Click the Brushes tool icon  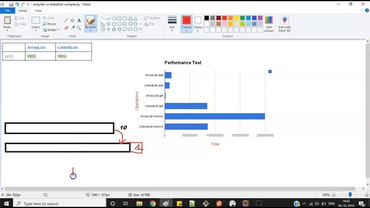(x=91, y=20)
